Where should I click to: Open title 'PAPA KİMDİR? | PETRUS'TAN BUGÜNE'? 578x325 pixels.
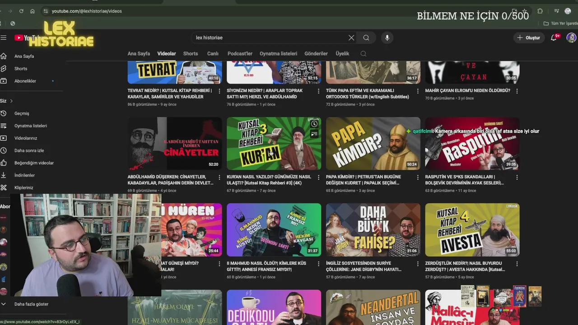(x=364, y=180)
